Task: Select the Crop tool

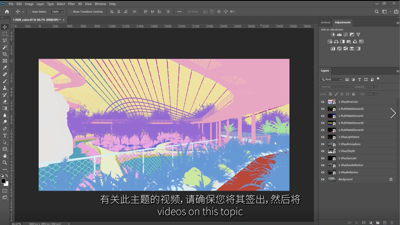Action: point(5,54)
